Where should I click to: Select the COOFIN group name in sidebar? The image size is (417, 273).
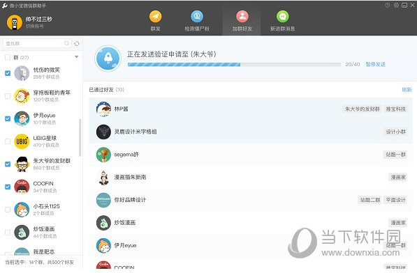click(43, 183)
